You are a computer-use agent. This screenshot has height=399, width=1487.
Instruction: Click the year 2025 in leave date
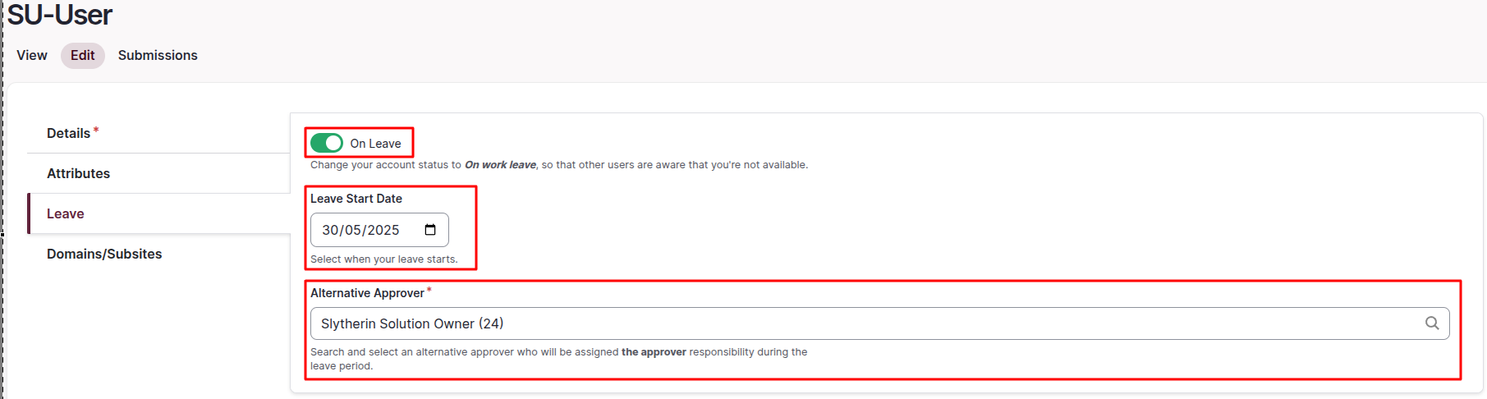(x=383, y=230)
